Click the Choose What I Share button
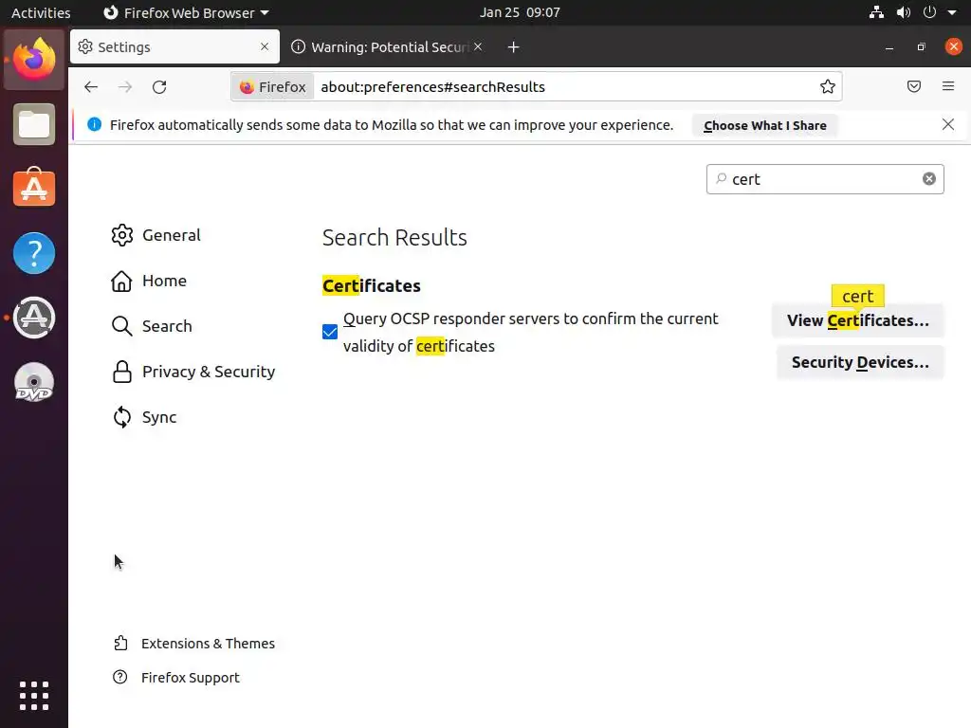This screenshot has height=728, width=971. coord(764,125)
